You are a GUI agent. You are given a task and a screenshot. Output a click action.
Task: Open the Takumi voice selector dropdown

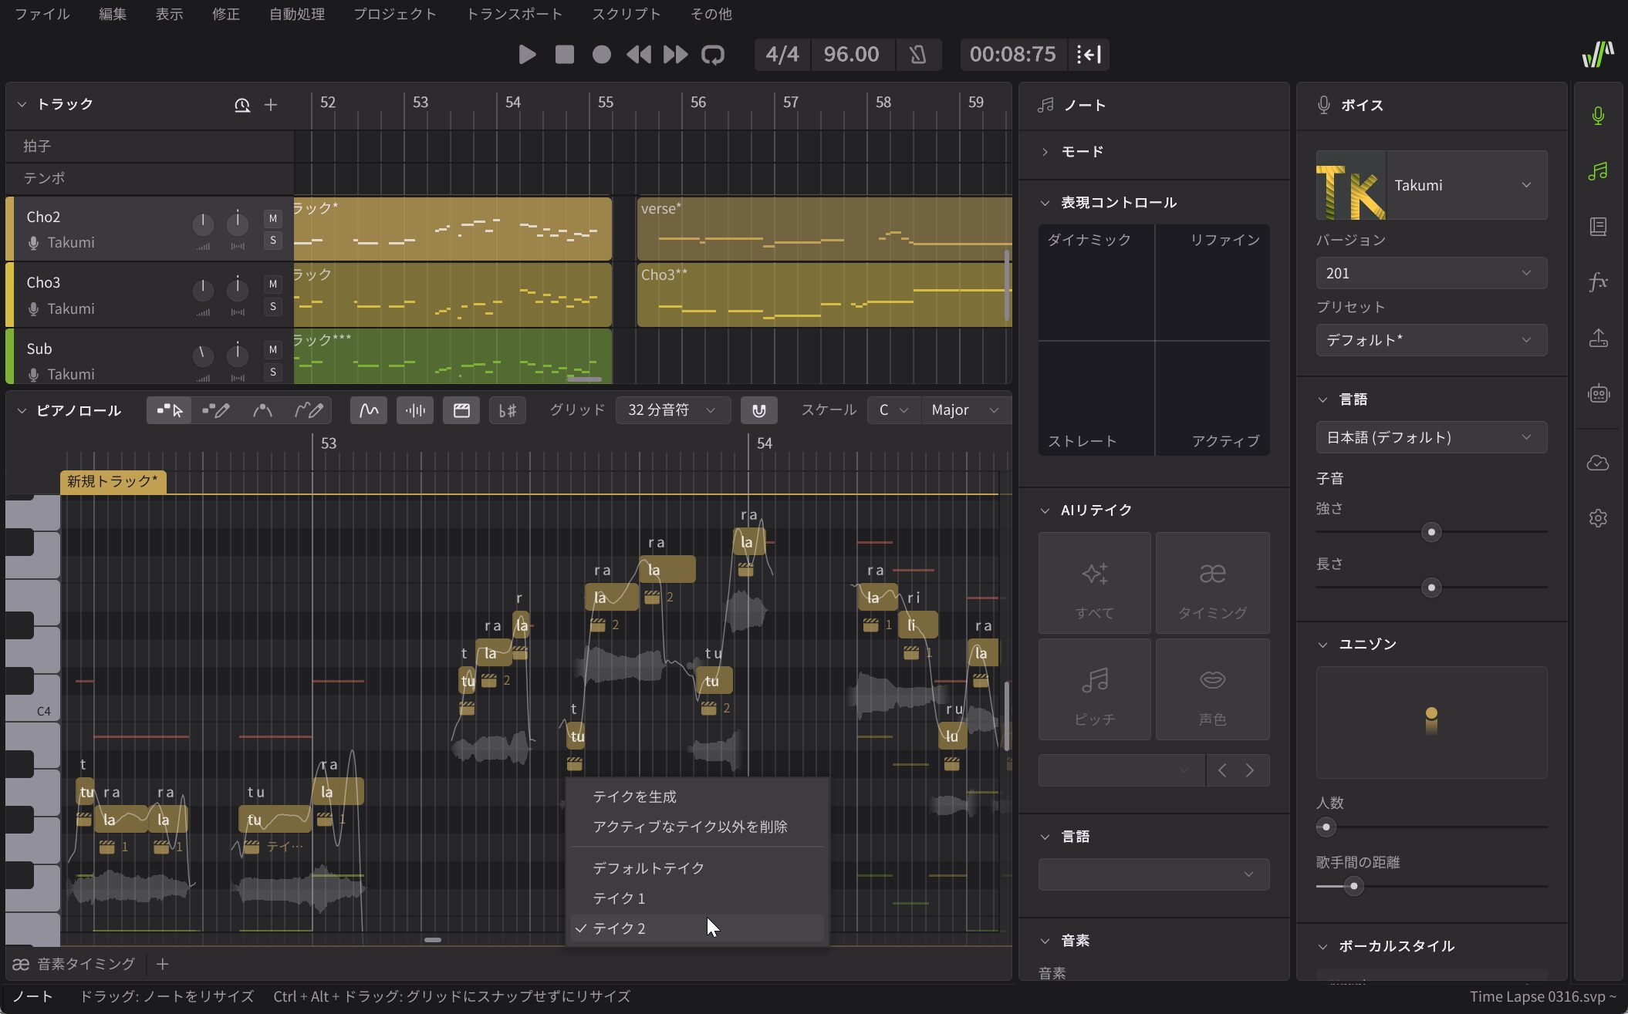[1466, 185]
